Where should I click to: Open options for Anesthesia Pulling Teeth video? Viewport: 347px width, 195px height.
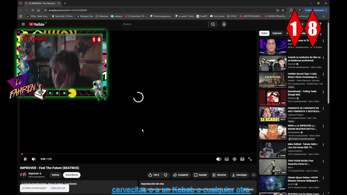323,92
